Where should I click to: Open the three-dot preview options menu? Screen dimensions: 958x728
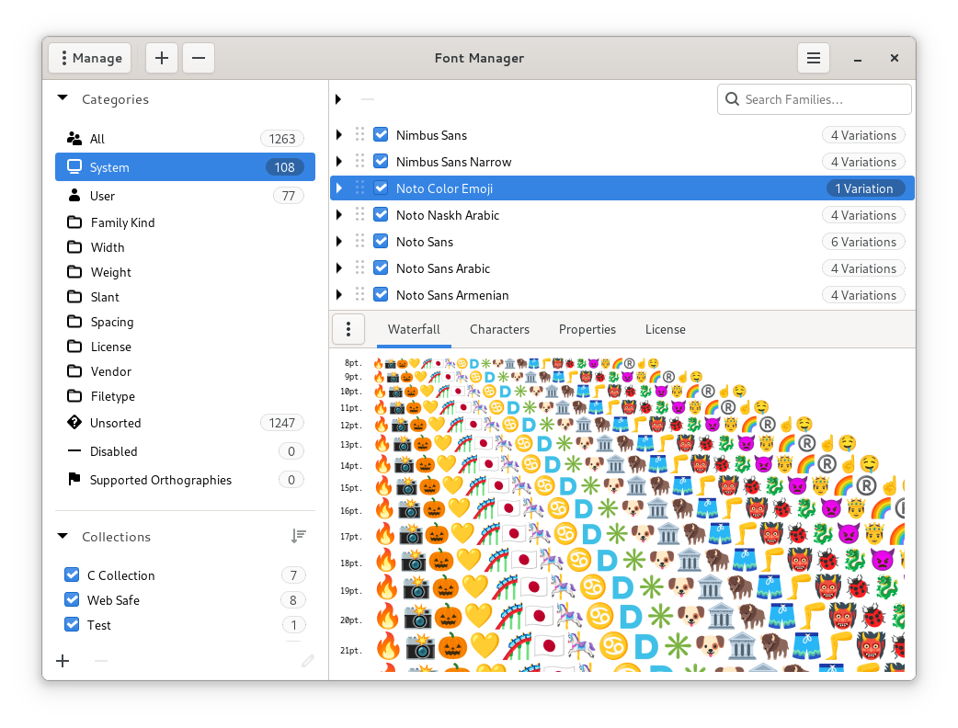pos(348,329)
